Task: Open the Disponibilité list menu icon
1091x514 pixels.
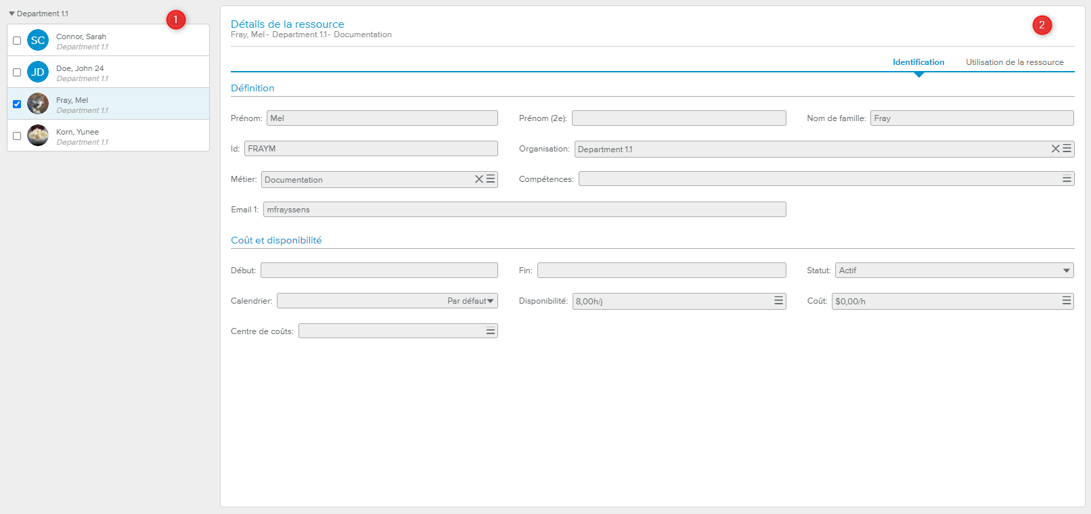Action: [x=779, y=301]
